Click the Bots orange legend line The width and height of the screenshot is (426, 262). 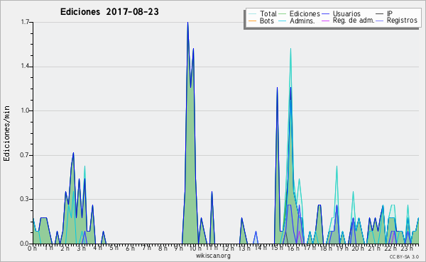point(252,21)
